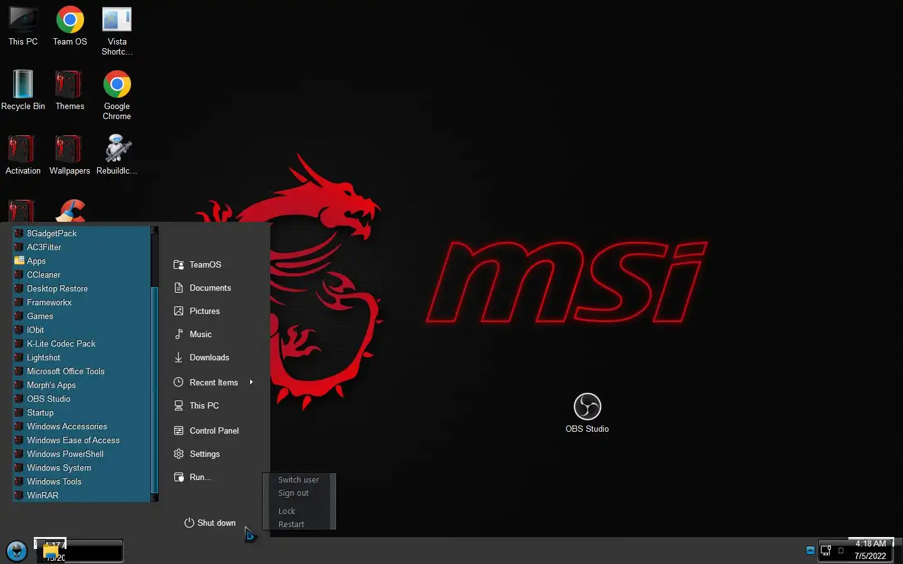Click the Settings gear icon
This screenshot has height=564, width=903.
pyautogui.click(x=179, y=454)
